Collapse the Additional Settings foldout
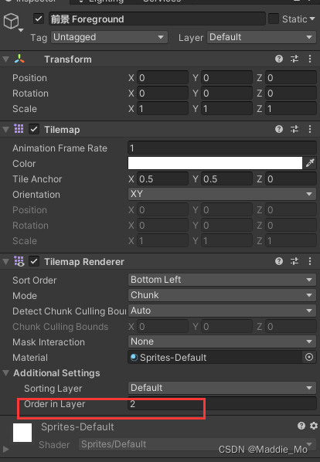The width and height of the screenshot is (320, 462). 5,373
